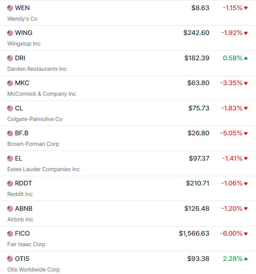Open Estee Lauder Companies Inc
Viewport: 256px width, 274px height.
click(44, 169)
